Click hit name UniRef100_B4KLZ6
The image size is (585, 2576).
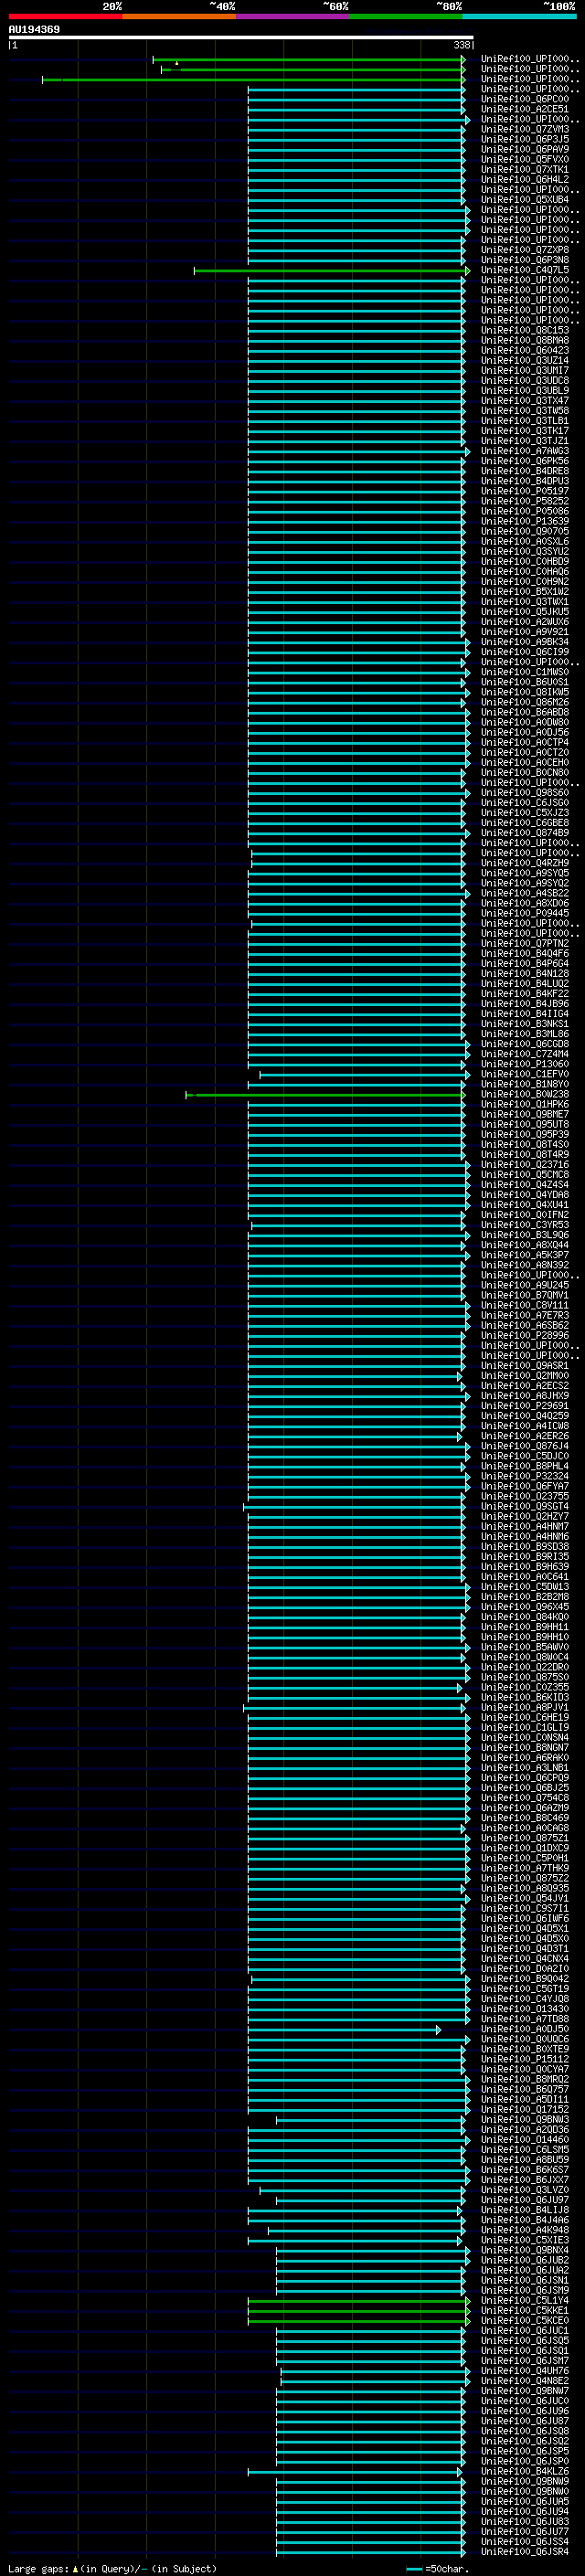coord(525,2471)
